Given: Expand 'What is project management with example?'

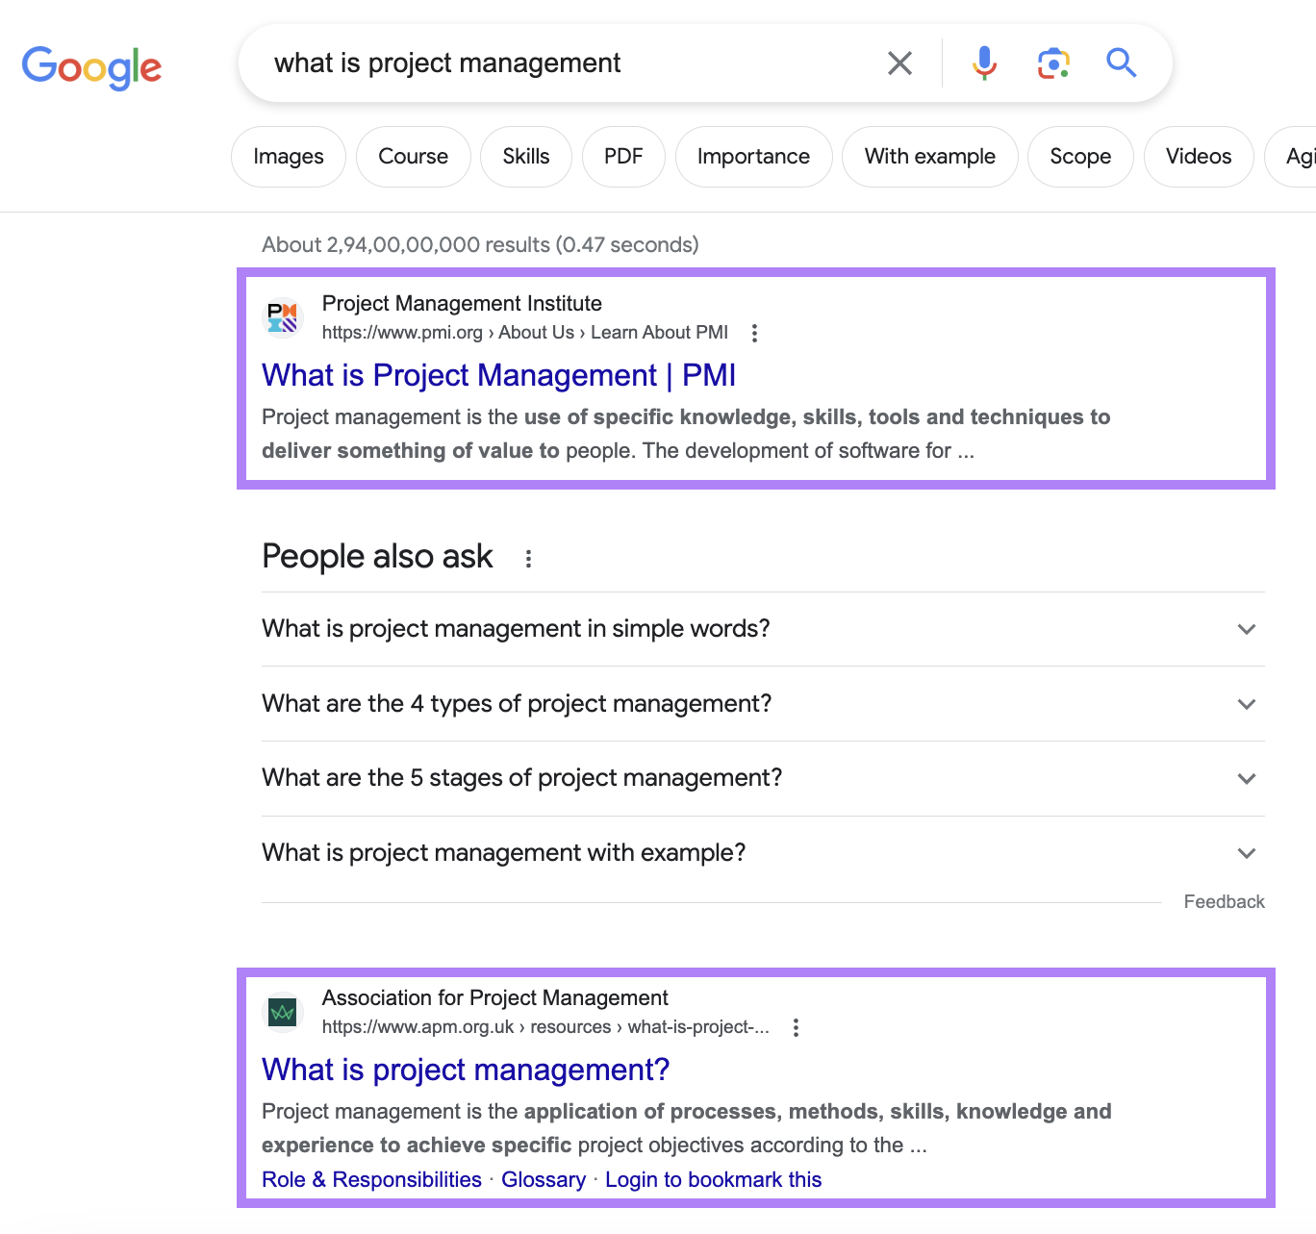Looking at the screenshot, I should coord(1246,853).
